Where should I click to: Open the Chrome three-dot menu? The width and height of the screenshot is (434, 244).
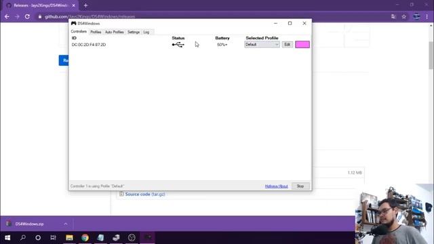[427, 16]
